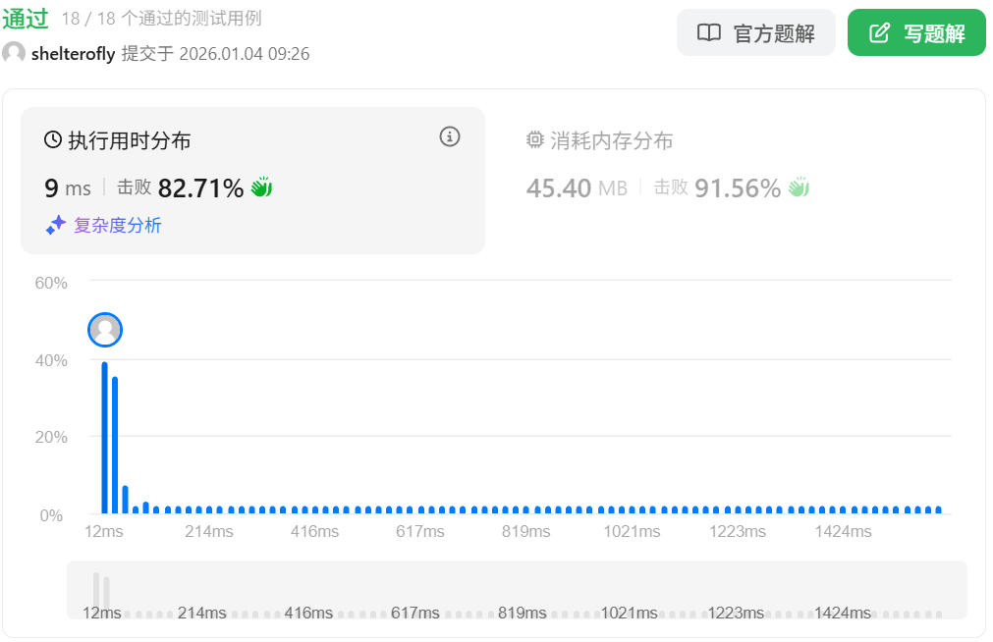Click the sparkle icon for 复杂度分析
The width and height of the screenshot is (993, 642).
[x=56, y=226]
